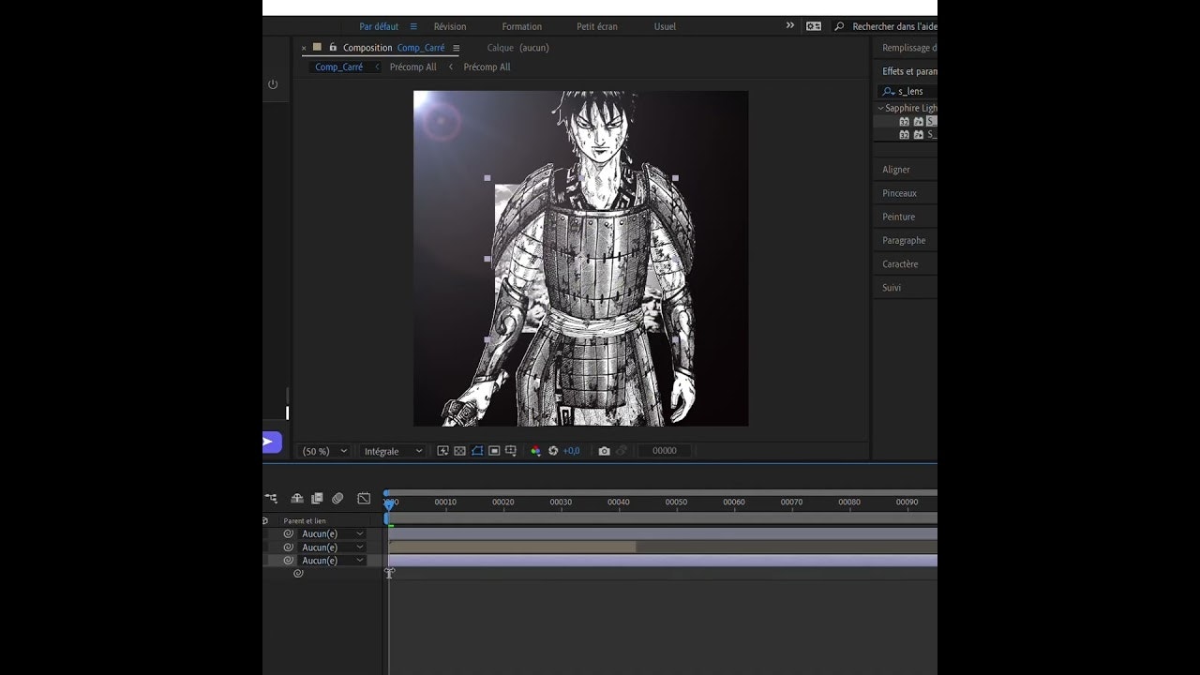Open the Graph Editor

click(364, 499)
